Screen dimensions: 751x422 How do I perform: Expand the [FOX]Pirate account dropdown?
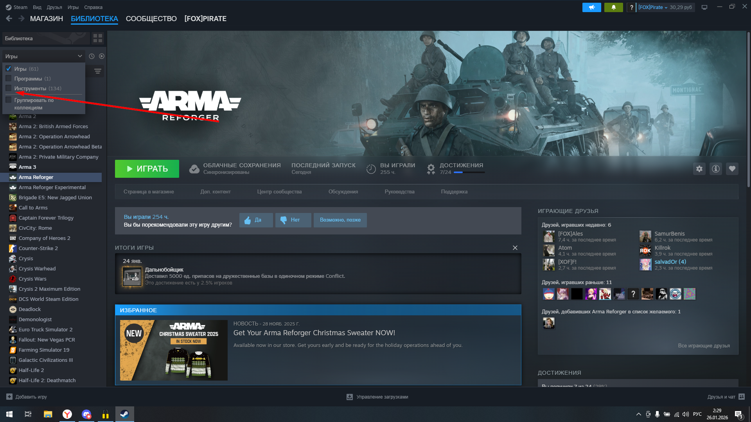click(653, 7)
